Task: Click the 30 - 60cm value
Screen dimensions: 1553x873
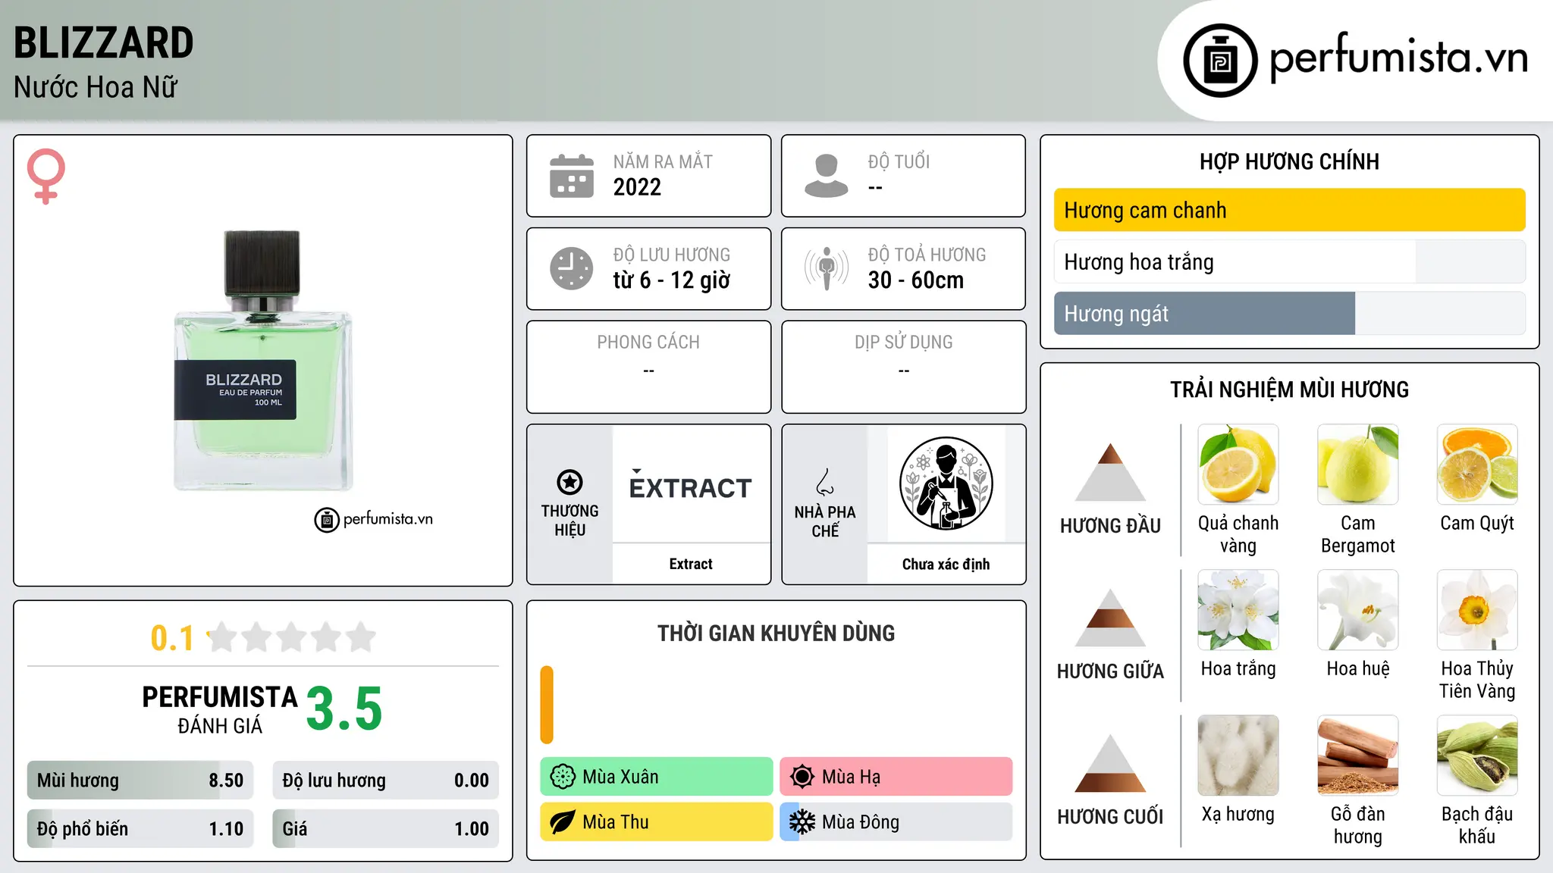Action: tap(916, 280)
